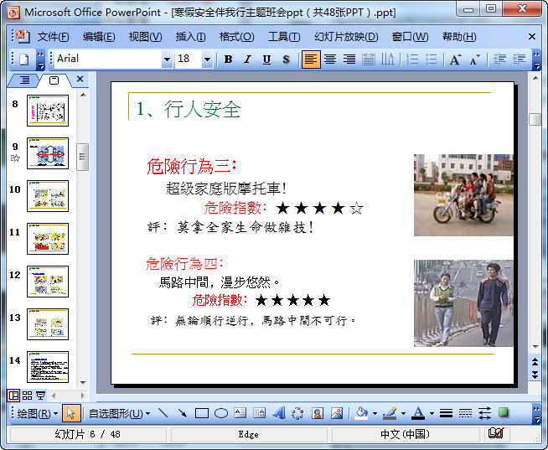Insert Picture from file
The height and width of the screenshot is (450, 548).
337,413
